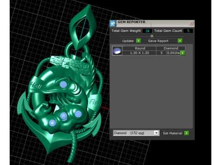Click the Set Material green arrow

(x=186, y=133)
